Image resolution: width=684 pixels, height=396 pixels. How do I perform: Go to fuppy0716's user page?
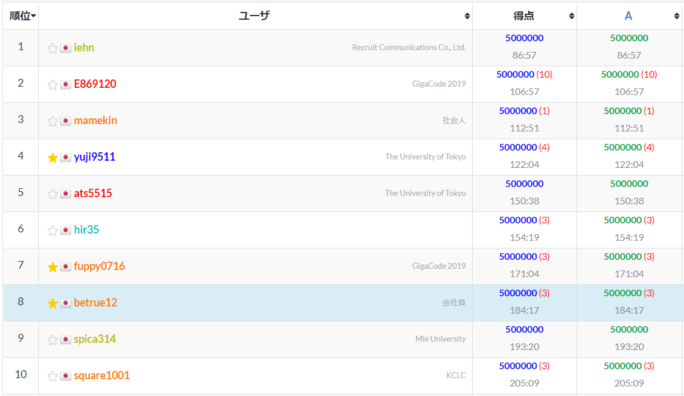coord(100,266)
